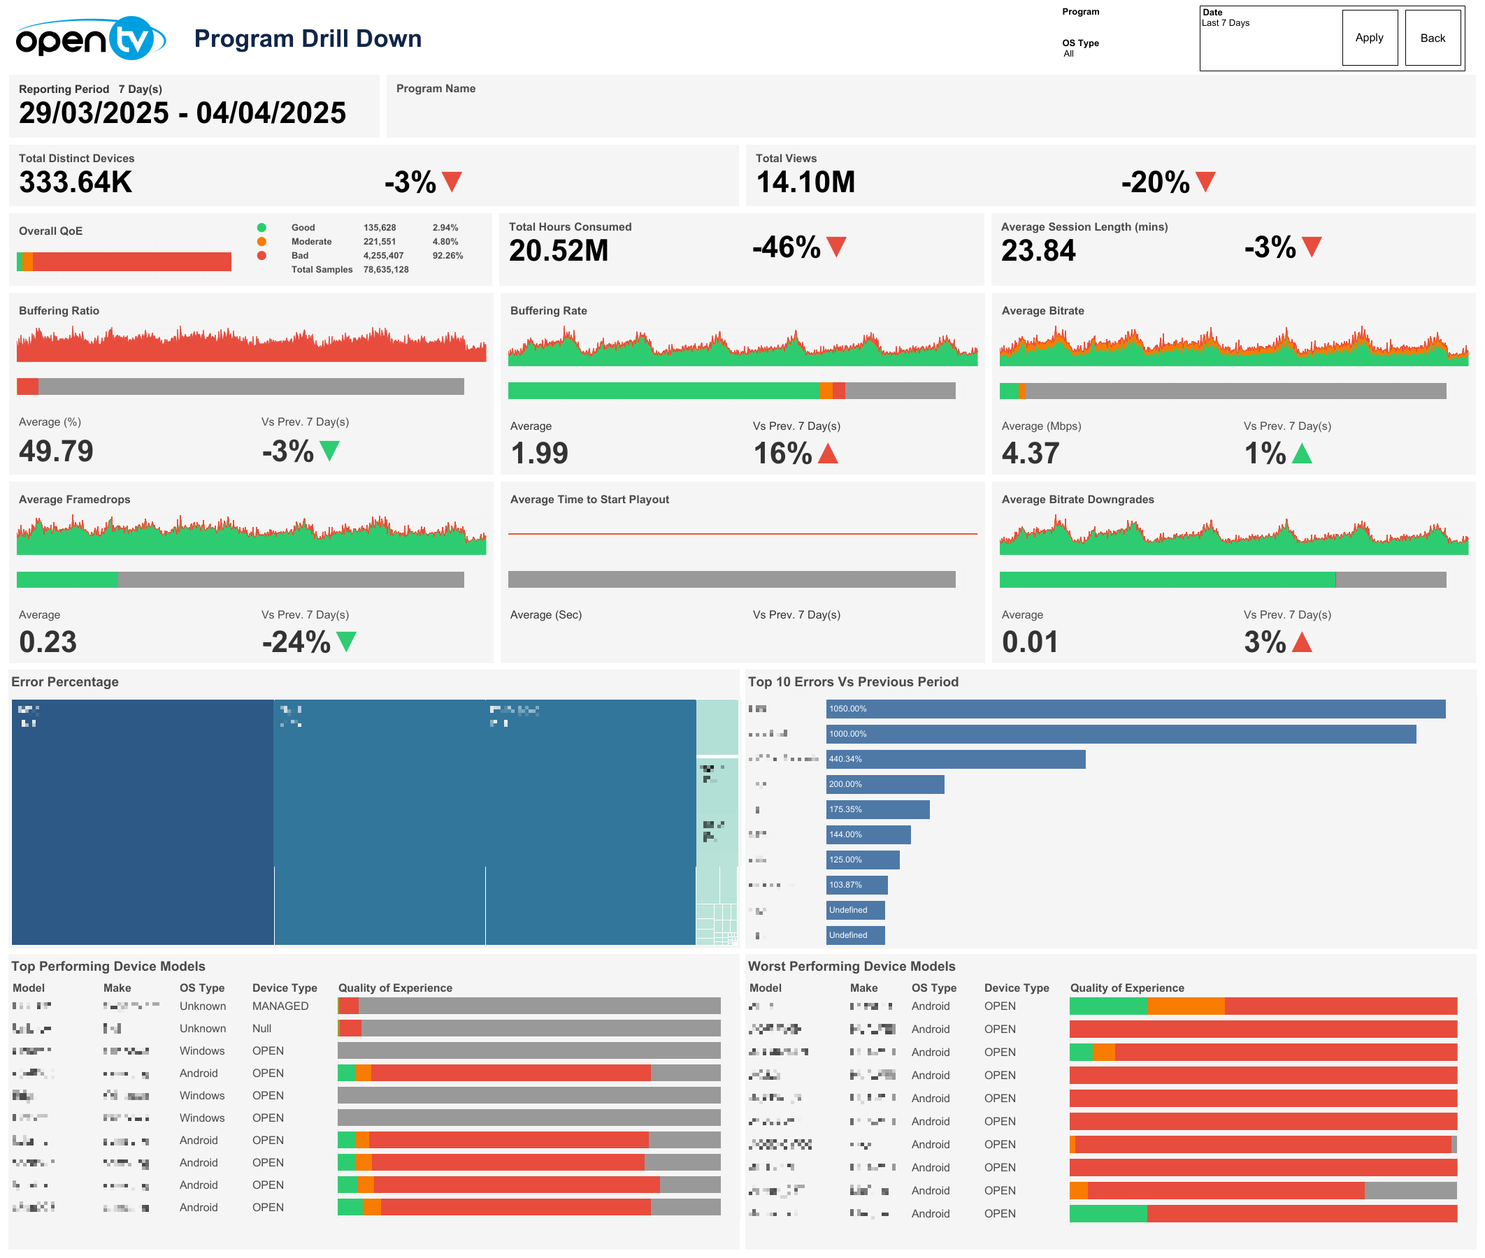Click the red Bad legend dot
Viewport: 1485px width, 1258px height.
261,255
